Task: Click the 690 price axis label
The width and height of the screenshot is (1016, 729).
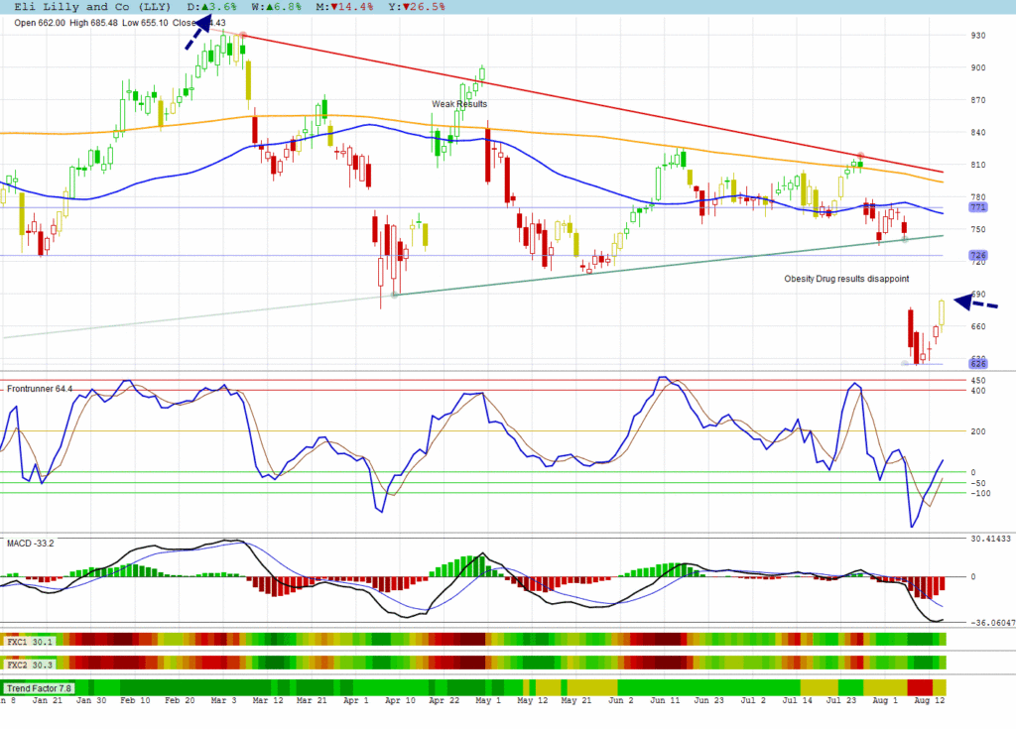Action: pyautogui.click(x=977, y=295)
